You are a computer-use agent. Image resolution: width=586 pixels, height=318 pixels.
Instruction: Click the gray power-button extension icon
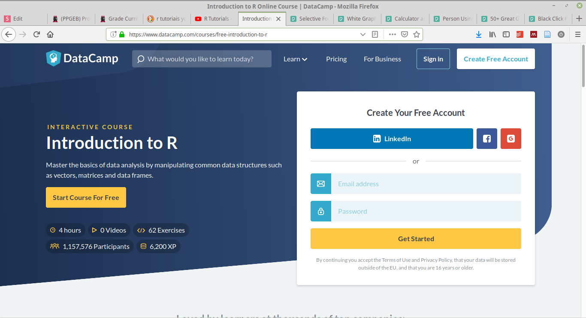[561, 34]
